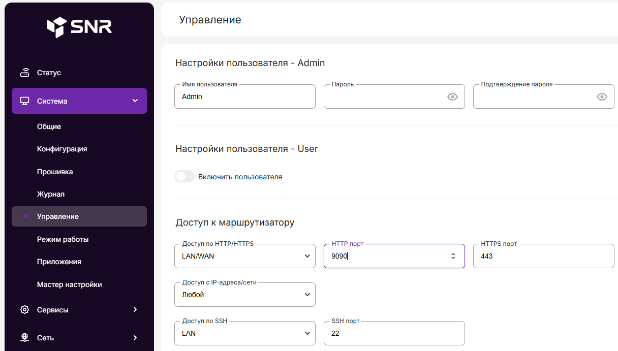Show password in Подтверждение пароля field

(x=602, y=97)
